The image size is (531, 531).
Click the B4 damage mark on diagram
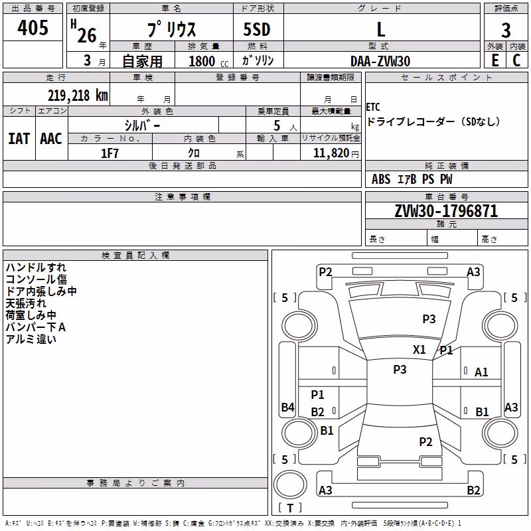pos(288,407)
